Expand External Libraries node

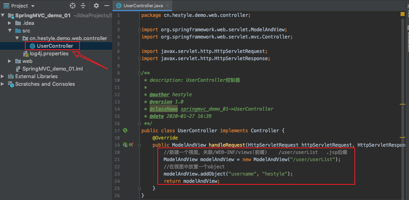[2, 76]
